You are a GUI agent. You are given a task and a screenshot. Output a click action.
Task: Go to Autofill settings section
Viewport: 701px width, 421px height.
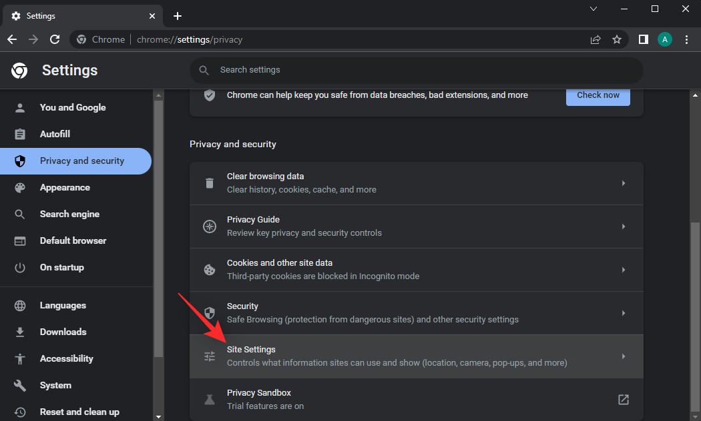[55, 134]
